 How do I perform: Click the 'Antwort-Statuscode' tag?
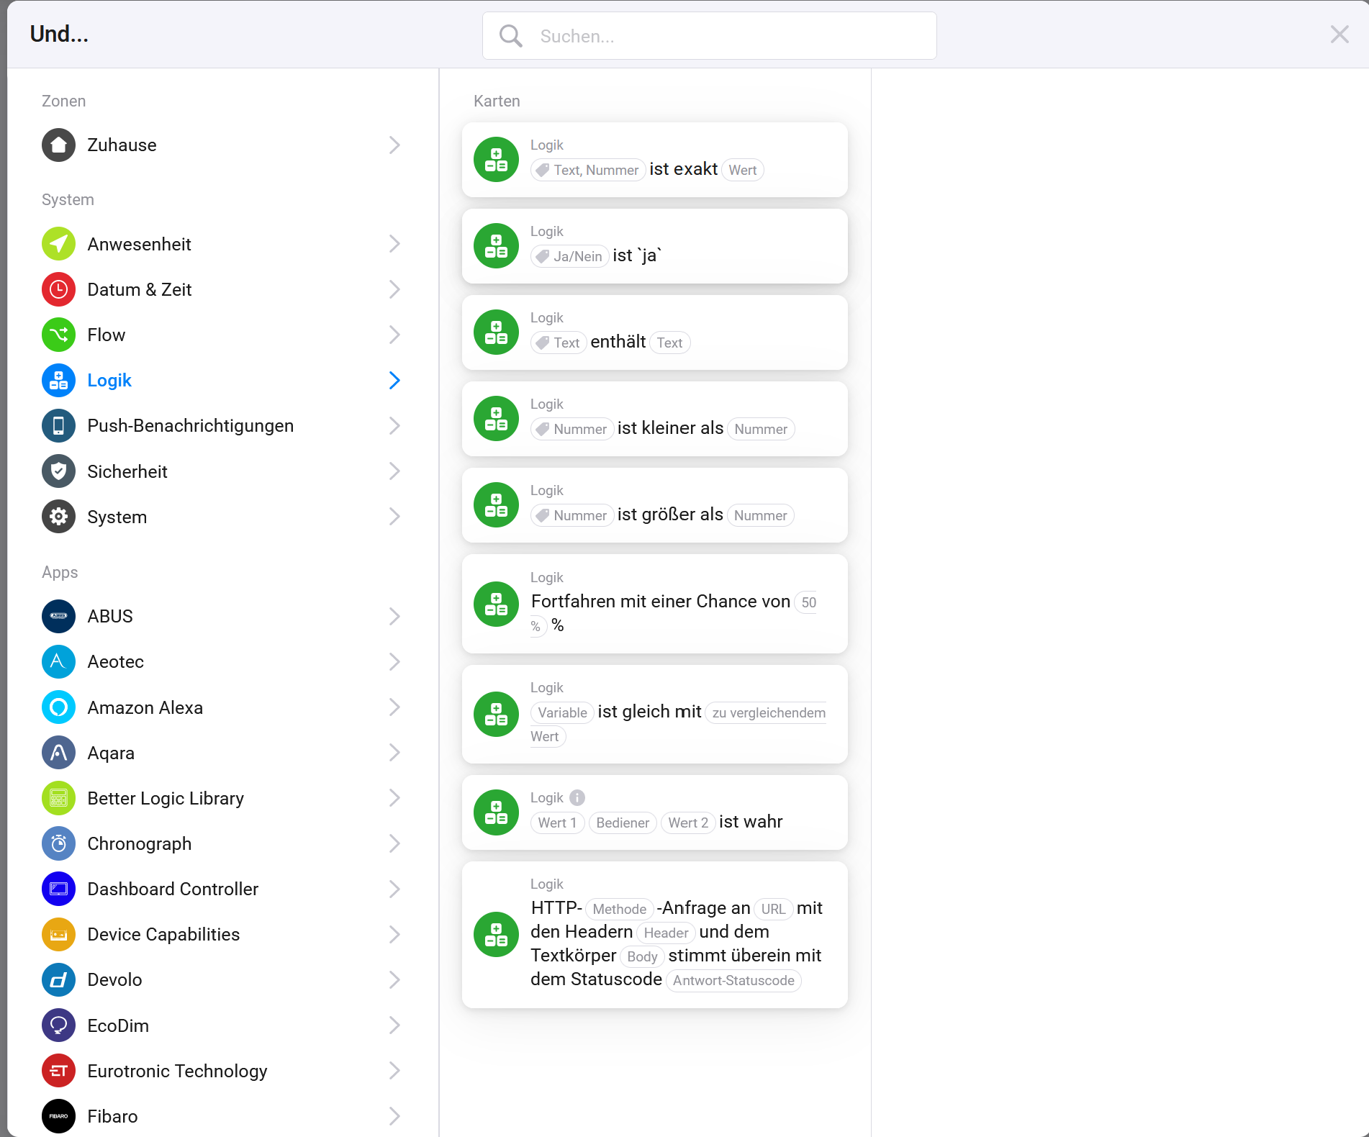[x=733, y=980]
